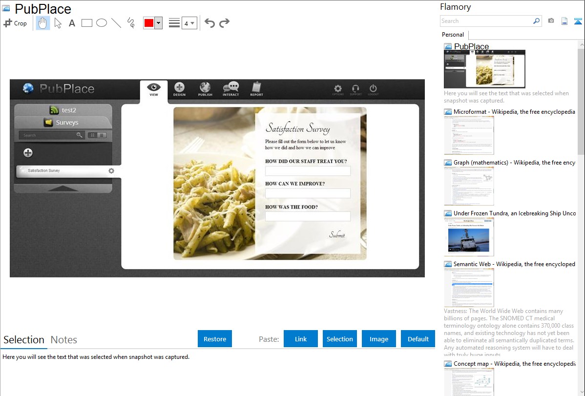
Task: Redo the last undone action
Action: tap(224, 23)
